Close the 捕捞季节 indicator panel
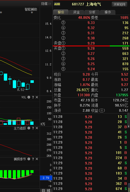The height and width of the screenshot is (192, 130). click(x=37, y=159)
